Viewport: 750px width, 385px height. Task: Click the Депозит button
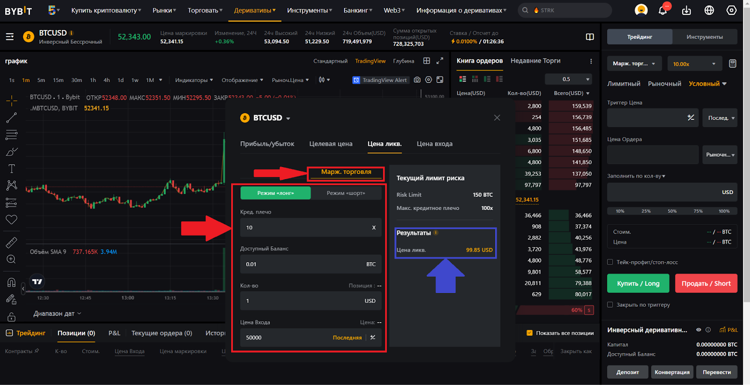pos(628,372)
